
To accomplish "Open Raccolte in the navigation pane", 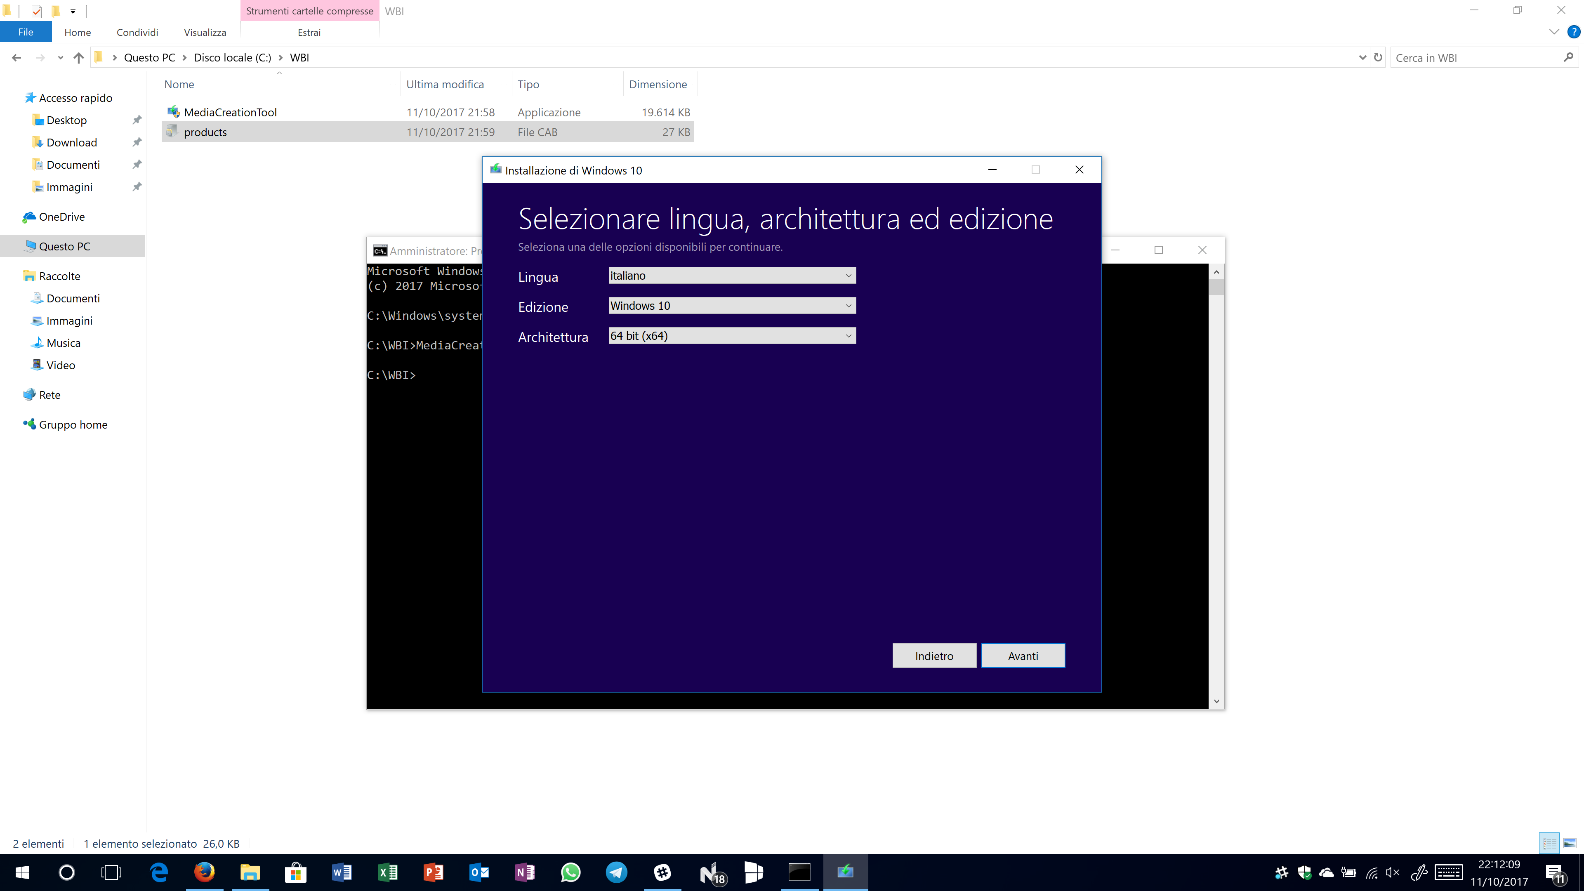I will click(x=52, y=276).
